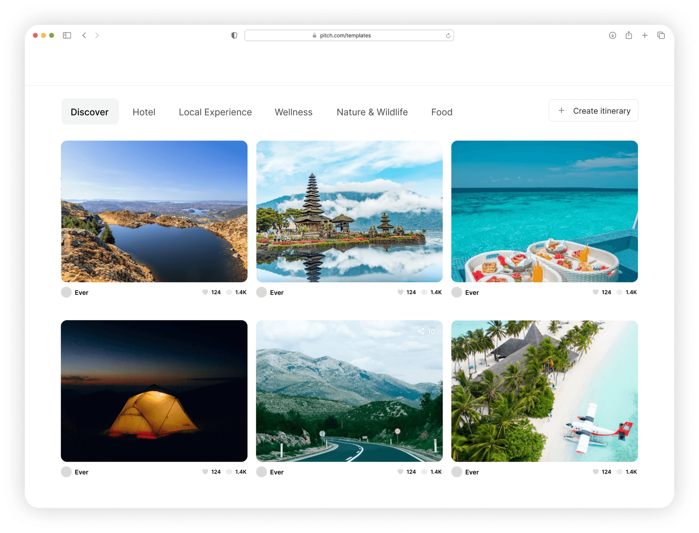
Task: Click Ever's avatar circle on the tent card
Action: [x=66, y=471]
